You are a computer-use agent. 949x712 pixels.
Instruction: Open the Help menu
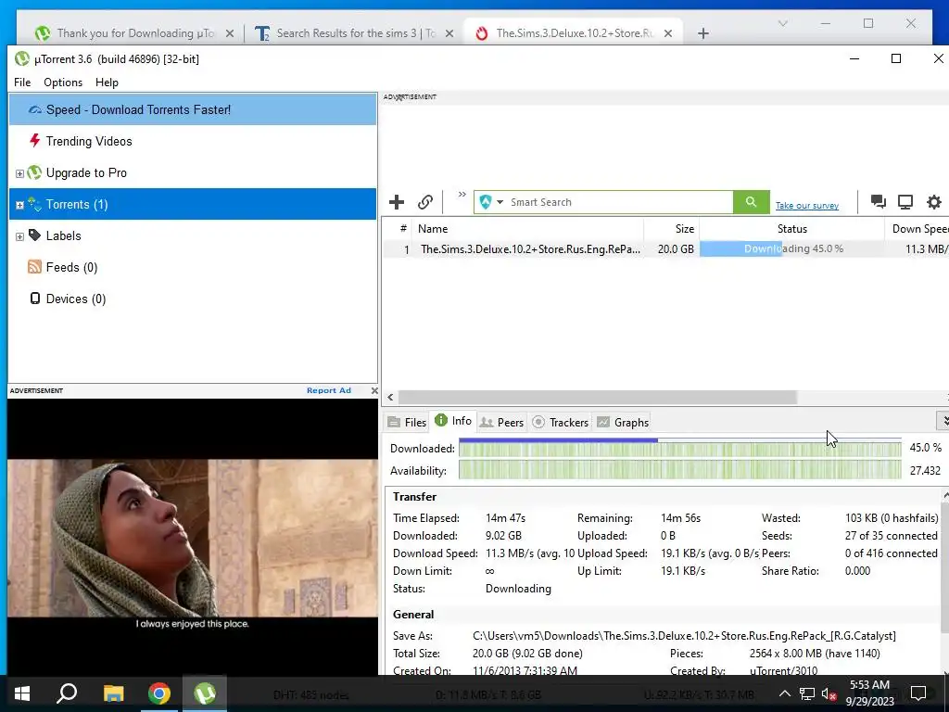107,83
